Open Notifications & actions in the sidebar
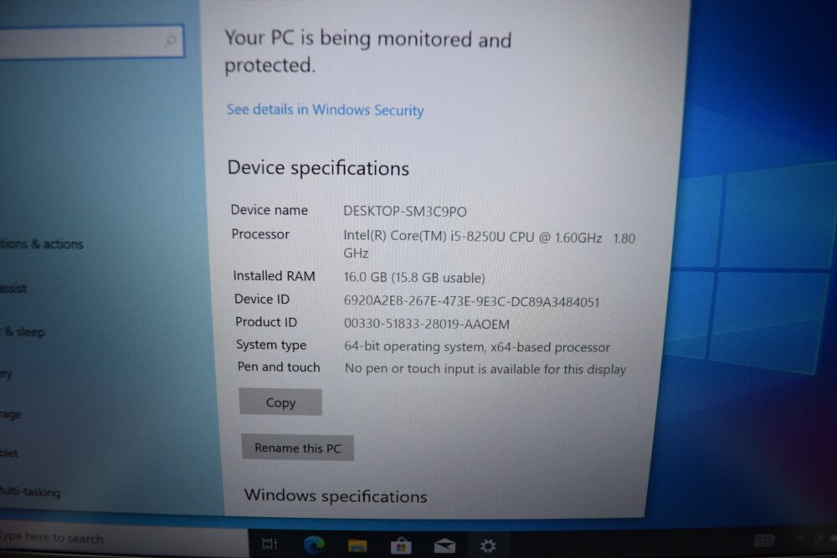This screenshot has width=837, height=558. click(42, 244)
